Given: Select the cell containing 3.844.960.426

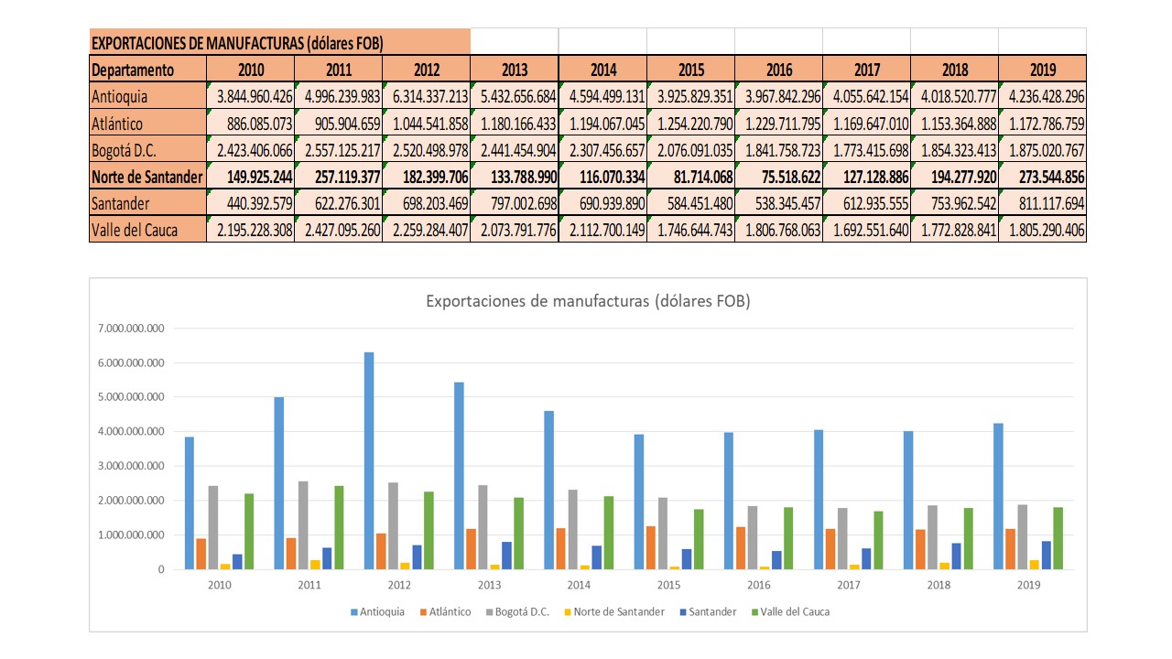Looking at the screenshot, I should pyautogui.click(x=249, y=95).
